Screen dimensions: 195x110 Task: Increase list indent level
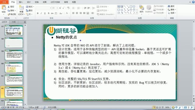[88, 8]
